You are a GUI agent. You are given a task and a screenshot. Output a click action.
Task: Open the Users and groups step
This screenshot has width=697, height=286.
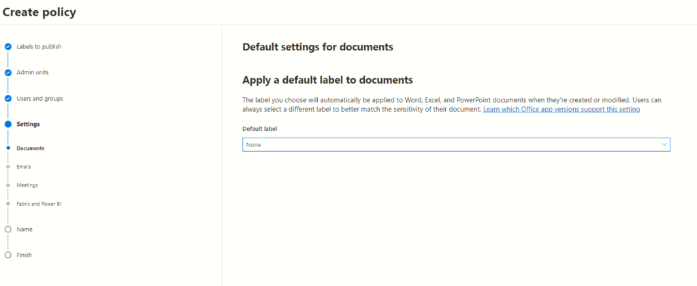39,98
